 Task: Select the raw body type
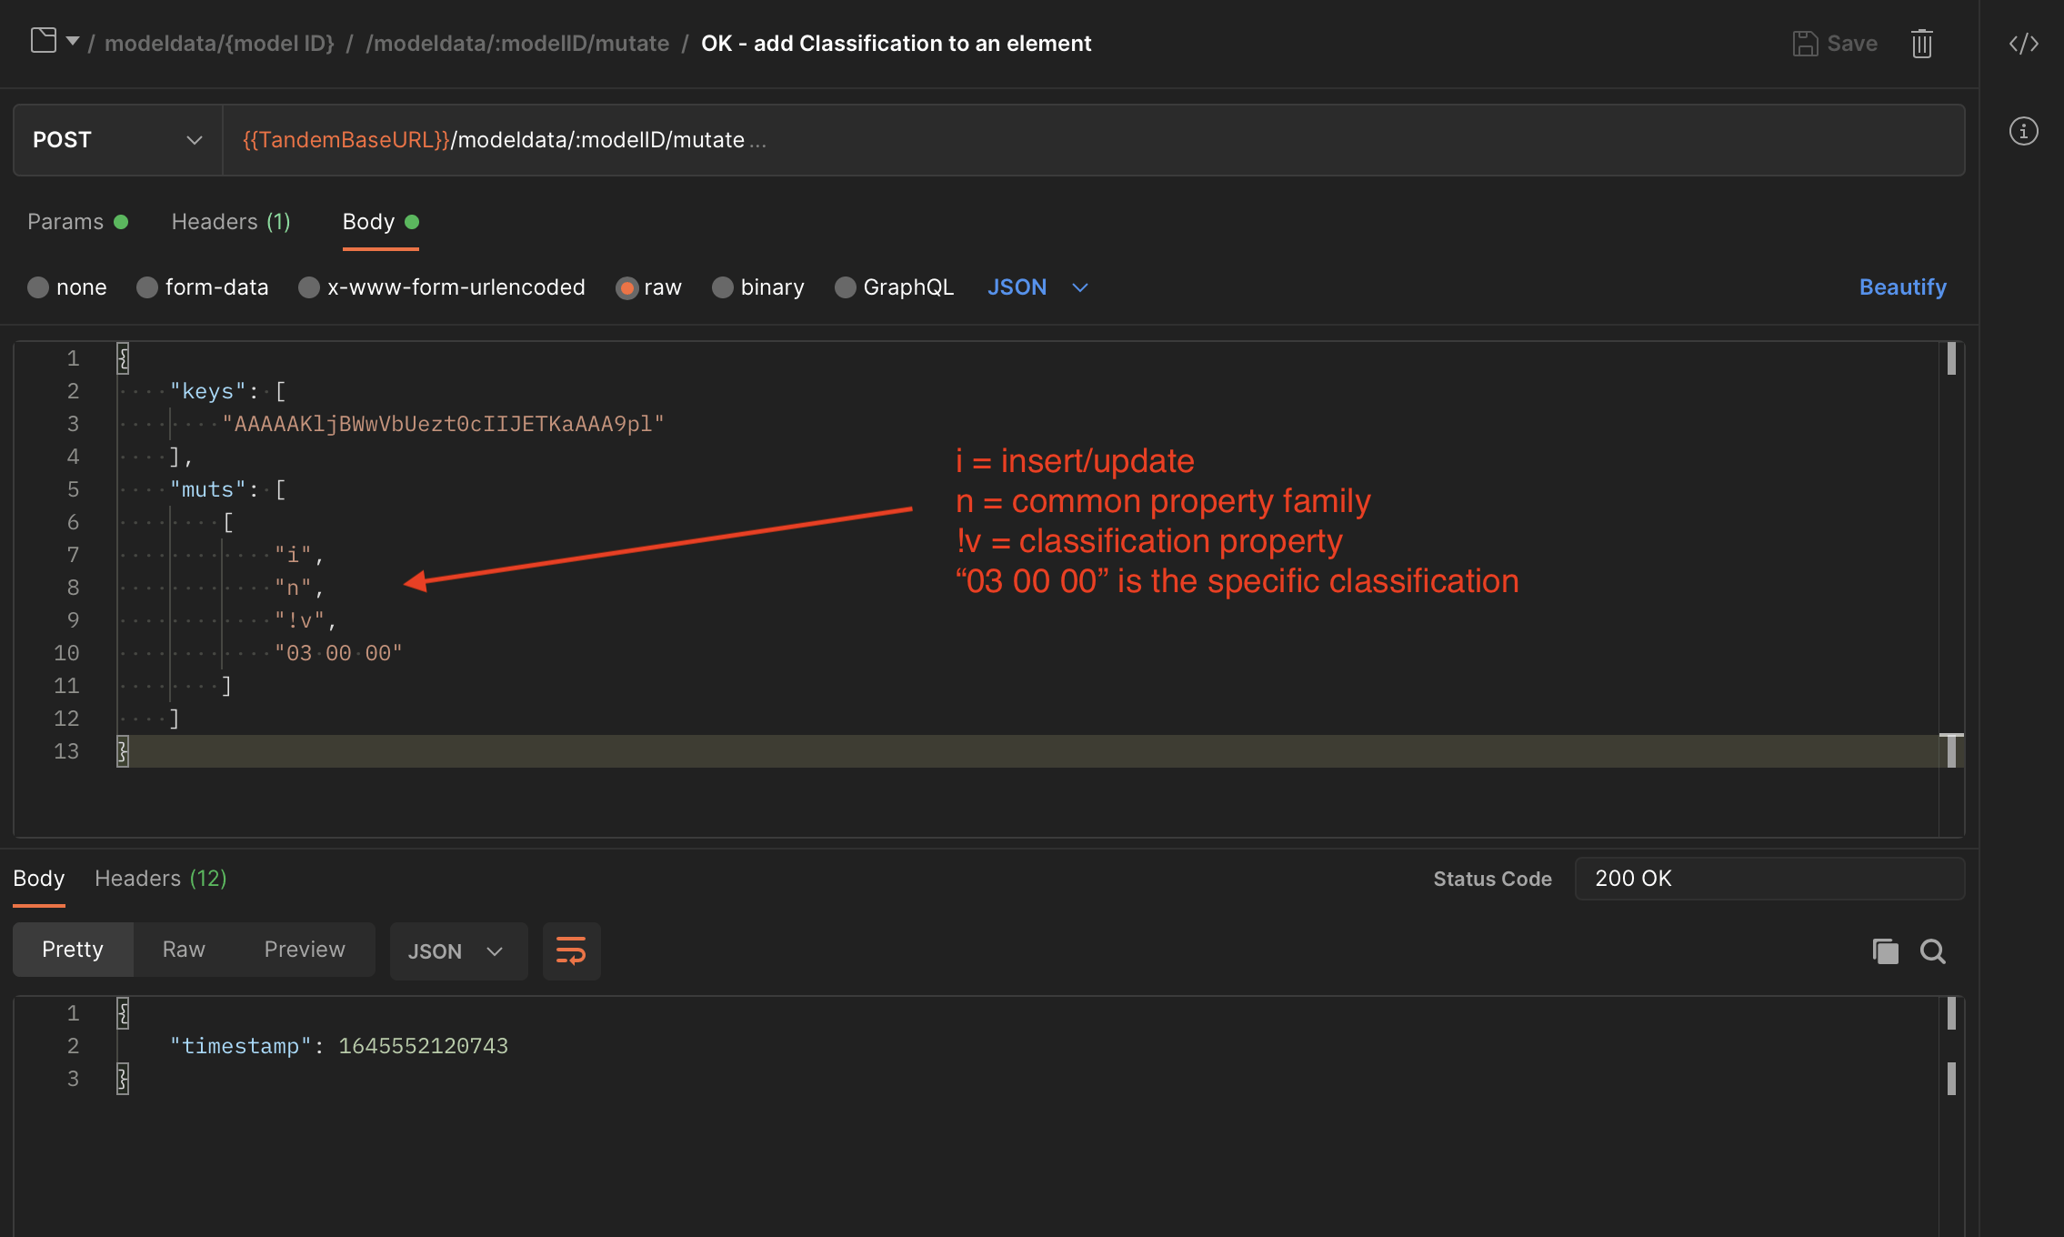(648, 287)
